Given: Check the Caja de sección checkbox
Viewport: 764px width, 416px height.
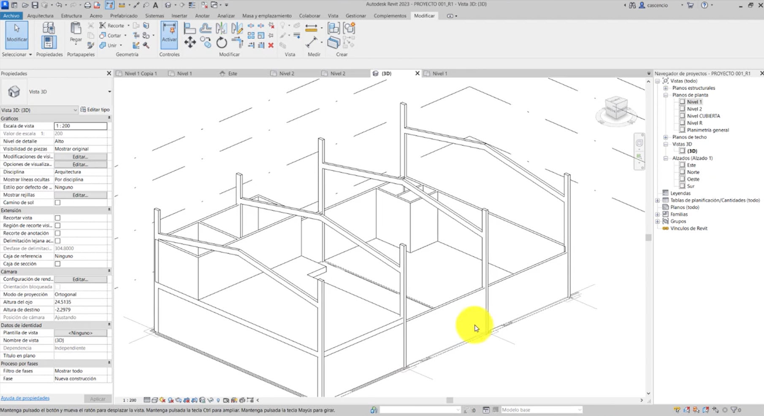Looking at the screenshot, I should point(58,264).
